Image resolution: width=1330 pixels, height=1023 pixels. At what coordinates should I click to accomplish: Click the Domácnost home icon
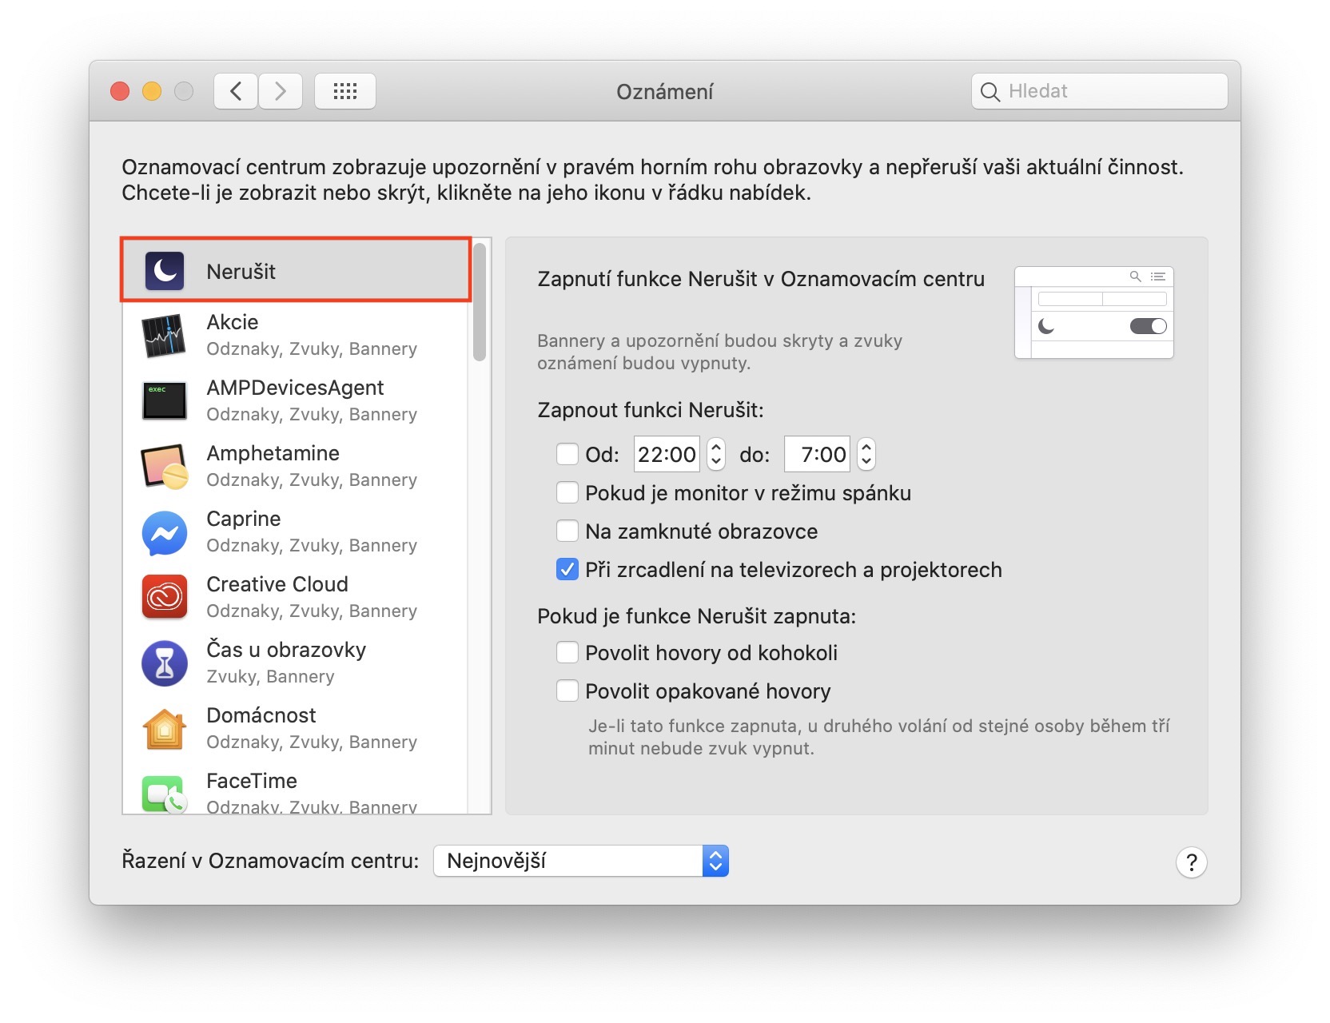point(165,729)
